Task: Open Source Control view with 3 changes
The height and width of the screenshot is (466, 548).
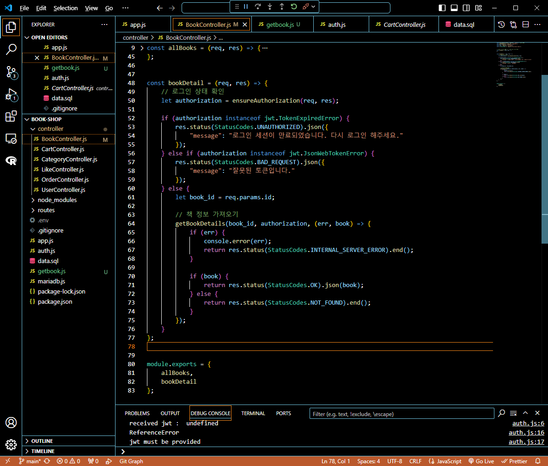Action: click(11, 72)
